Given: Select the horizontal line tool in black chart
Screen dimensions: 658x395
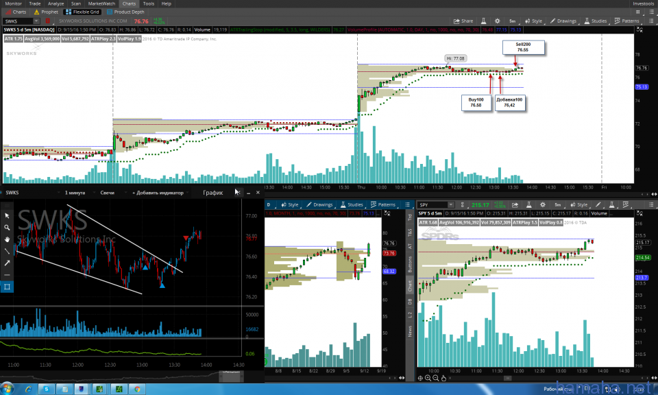Looking at the screenshot, I should click(x=7, y=275).
